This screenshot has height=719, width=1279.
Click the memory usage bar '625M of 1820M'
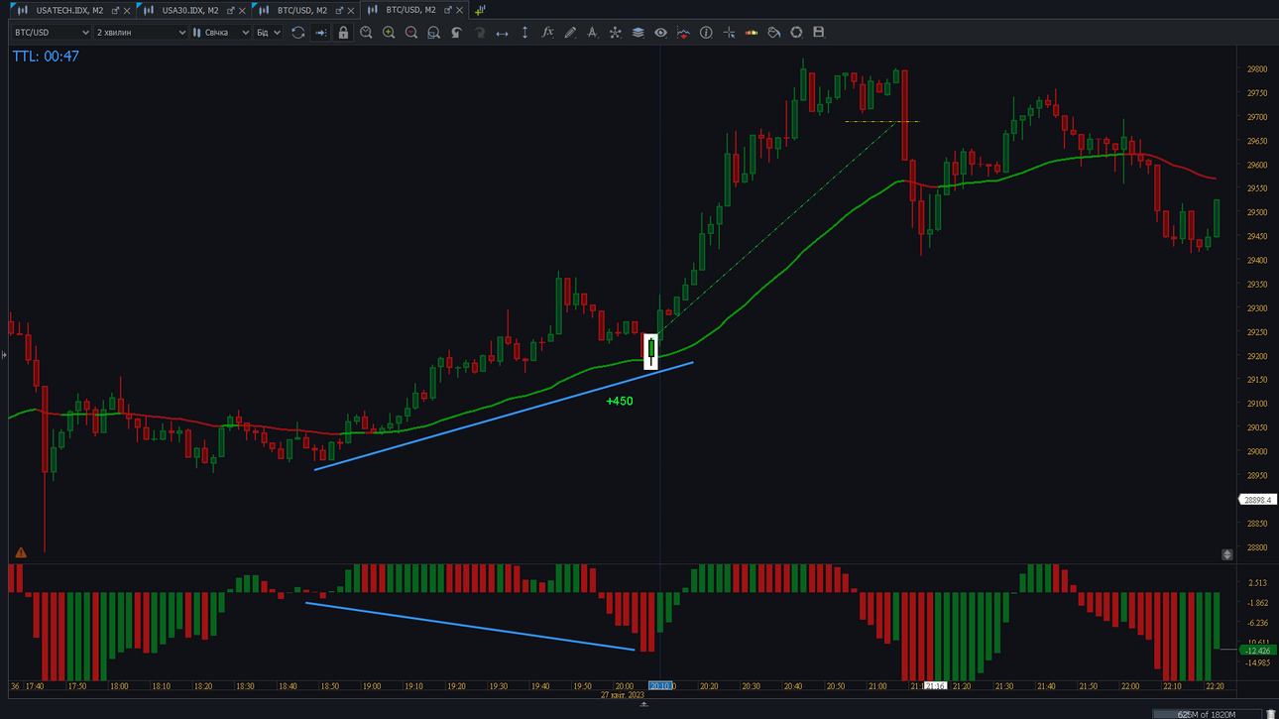coord(1207,714)
